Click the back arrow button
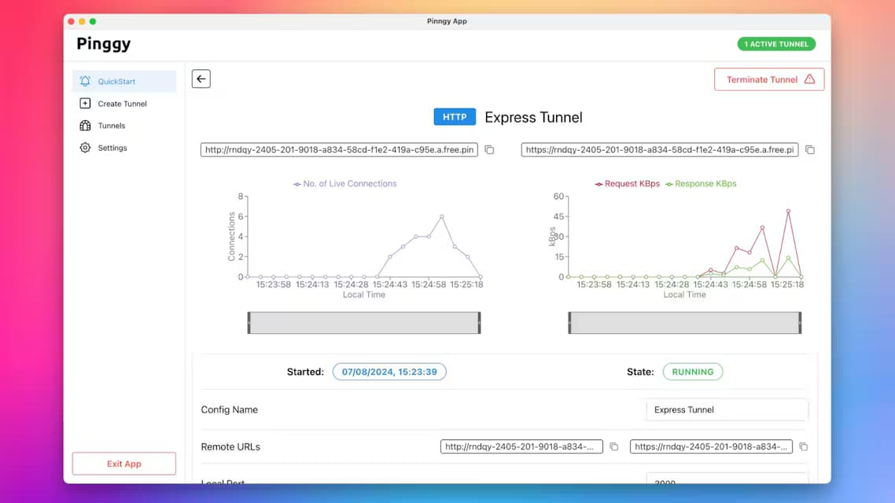 [x=201, y=79]
